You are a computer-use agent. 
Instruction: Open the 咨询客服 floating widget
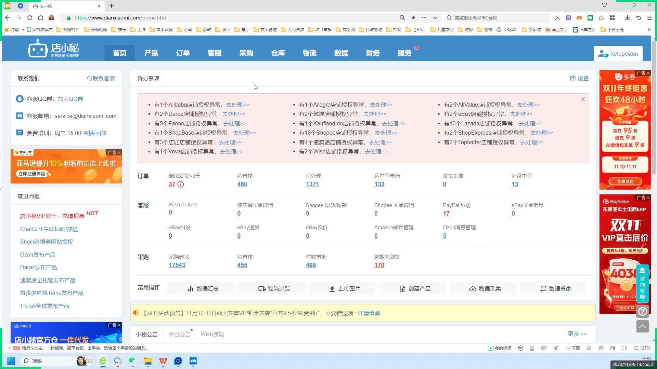click(x=642, y=284)
